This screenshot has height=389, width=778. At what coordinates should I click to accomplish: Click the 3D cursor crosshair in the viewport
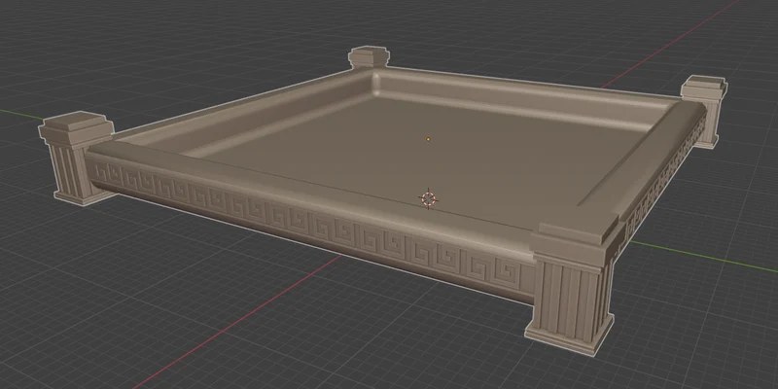click(x=428, y=199)
